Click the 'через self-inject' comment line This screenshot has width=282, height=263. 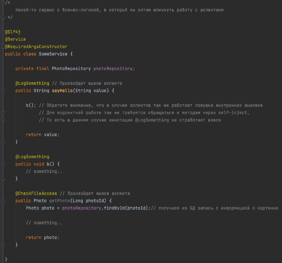tap(144, 112)
